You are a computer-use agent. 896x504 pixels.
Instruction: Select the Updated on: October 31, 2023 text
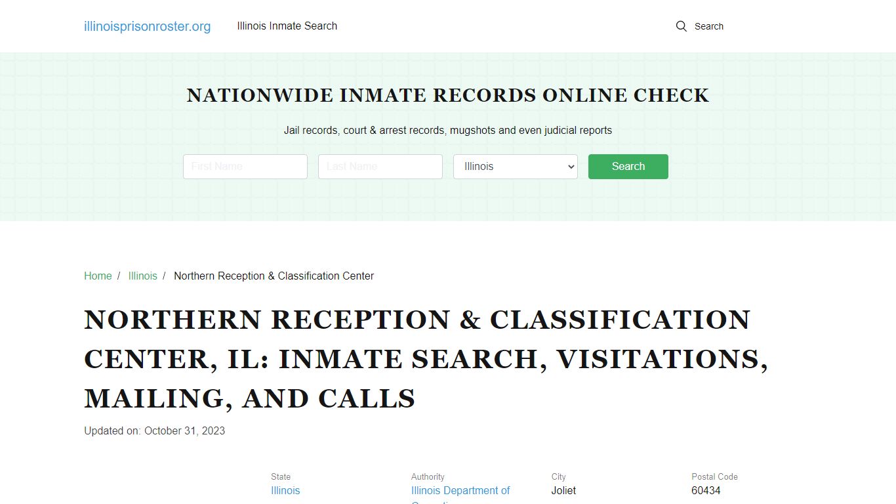(x=155, y=431)
